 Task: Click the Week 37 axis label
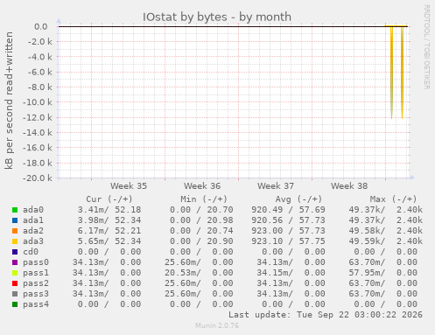click(x=276, y=186)
